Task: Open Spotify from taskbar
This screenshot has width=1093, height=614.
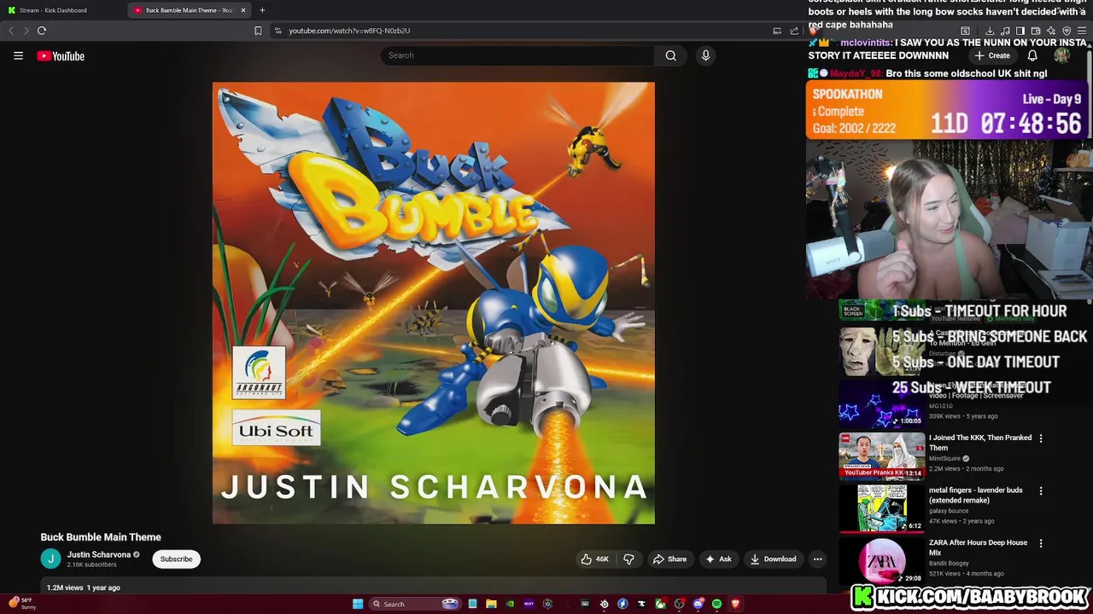Action: (x=716, y=604)
